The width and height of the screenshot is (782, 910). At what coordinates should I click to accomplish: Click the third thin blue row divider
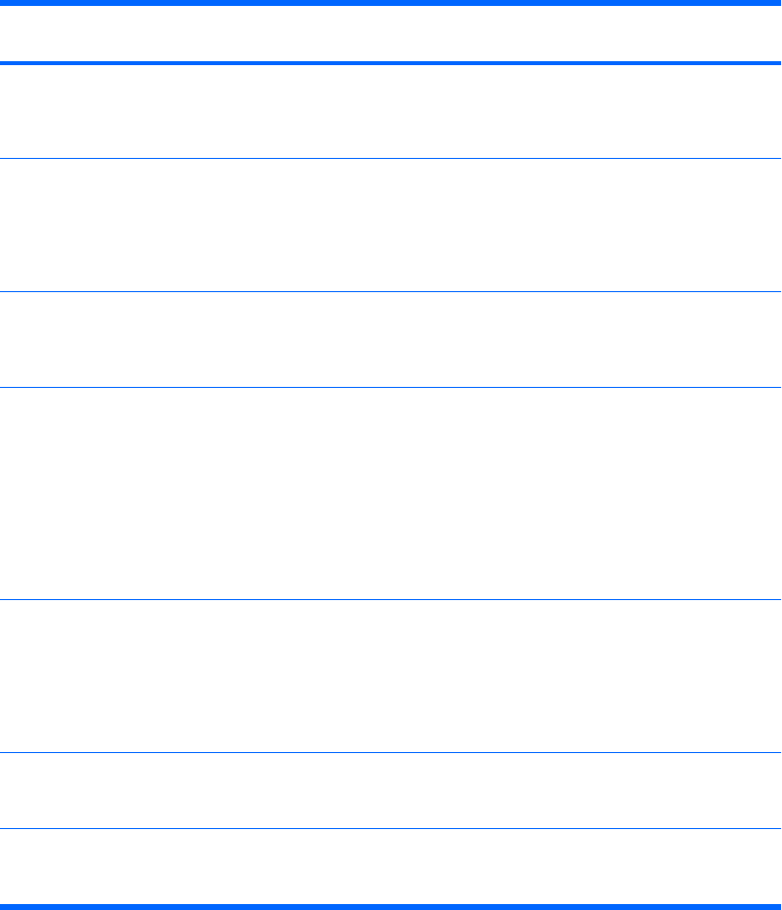pyautogui.click(x=391, y=387)
